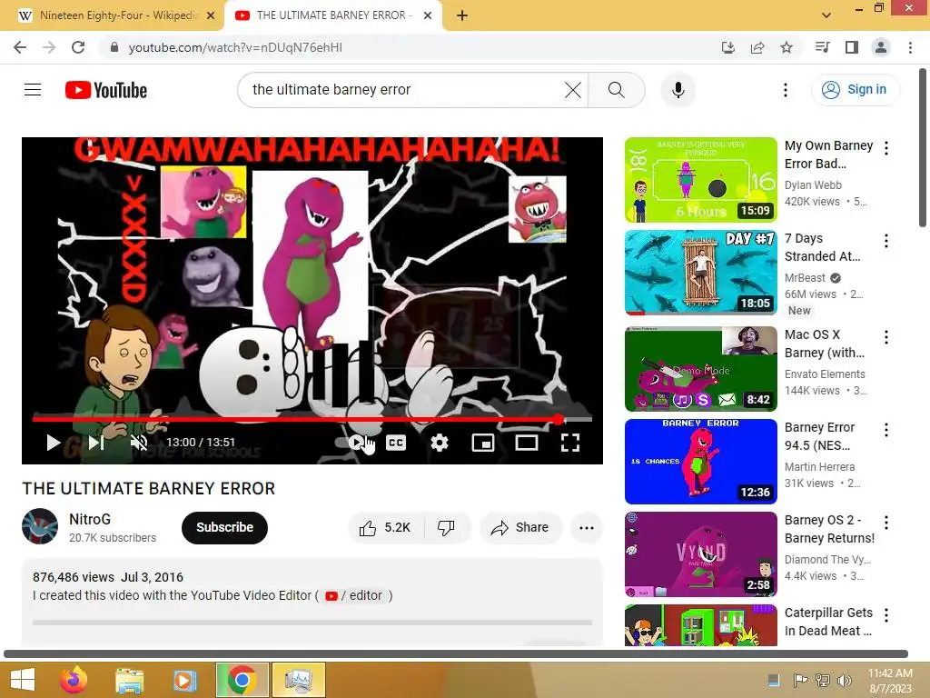Open Barney Error 94.5 NES thumbnail
Viewport: 930px width, 698px height.
click(700, 461)
